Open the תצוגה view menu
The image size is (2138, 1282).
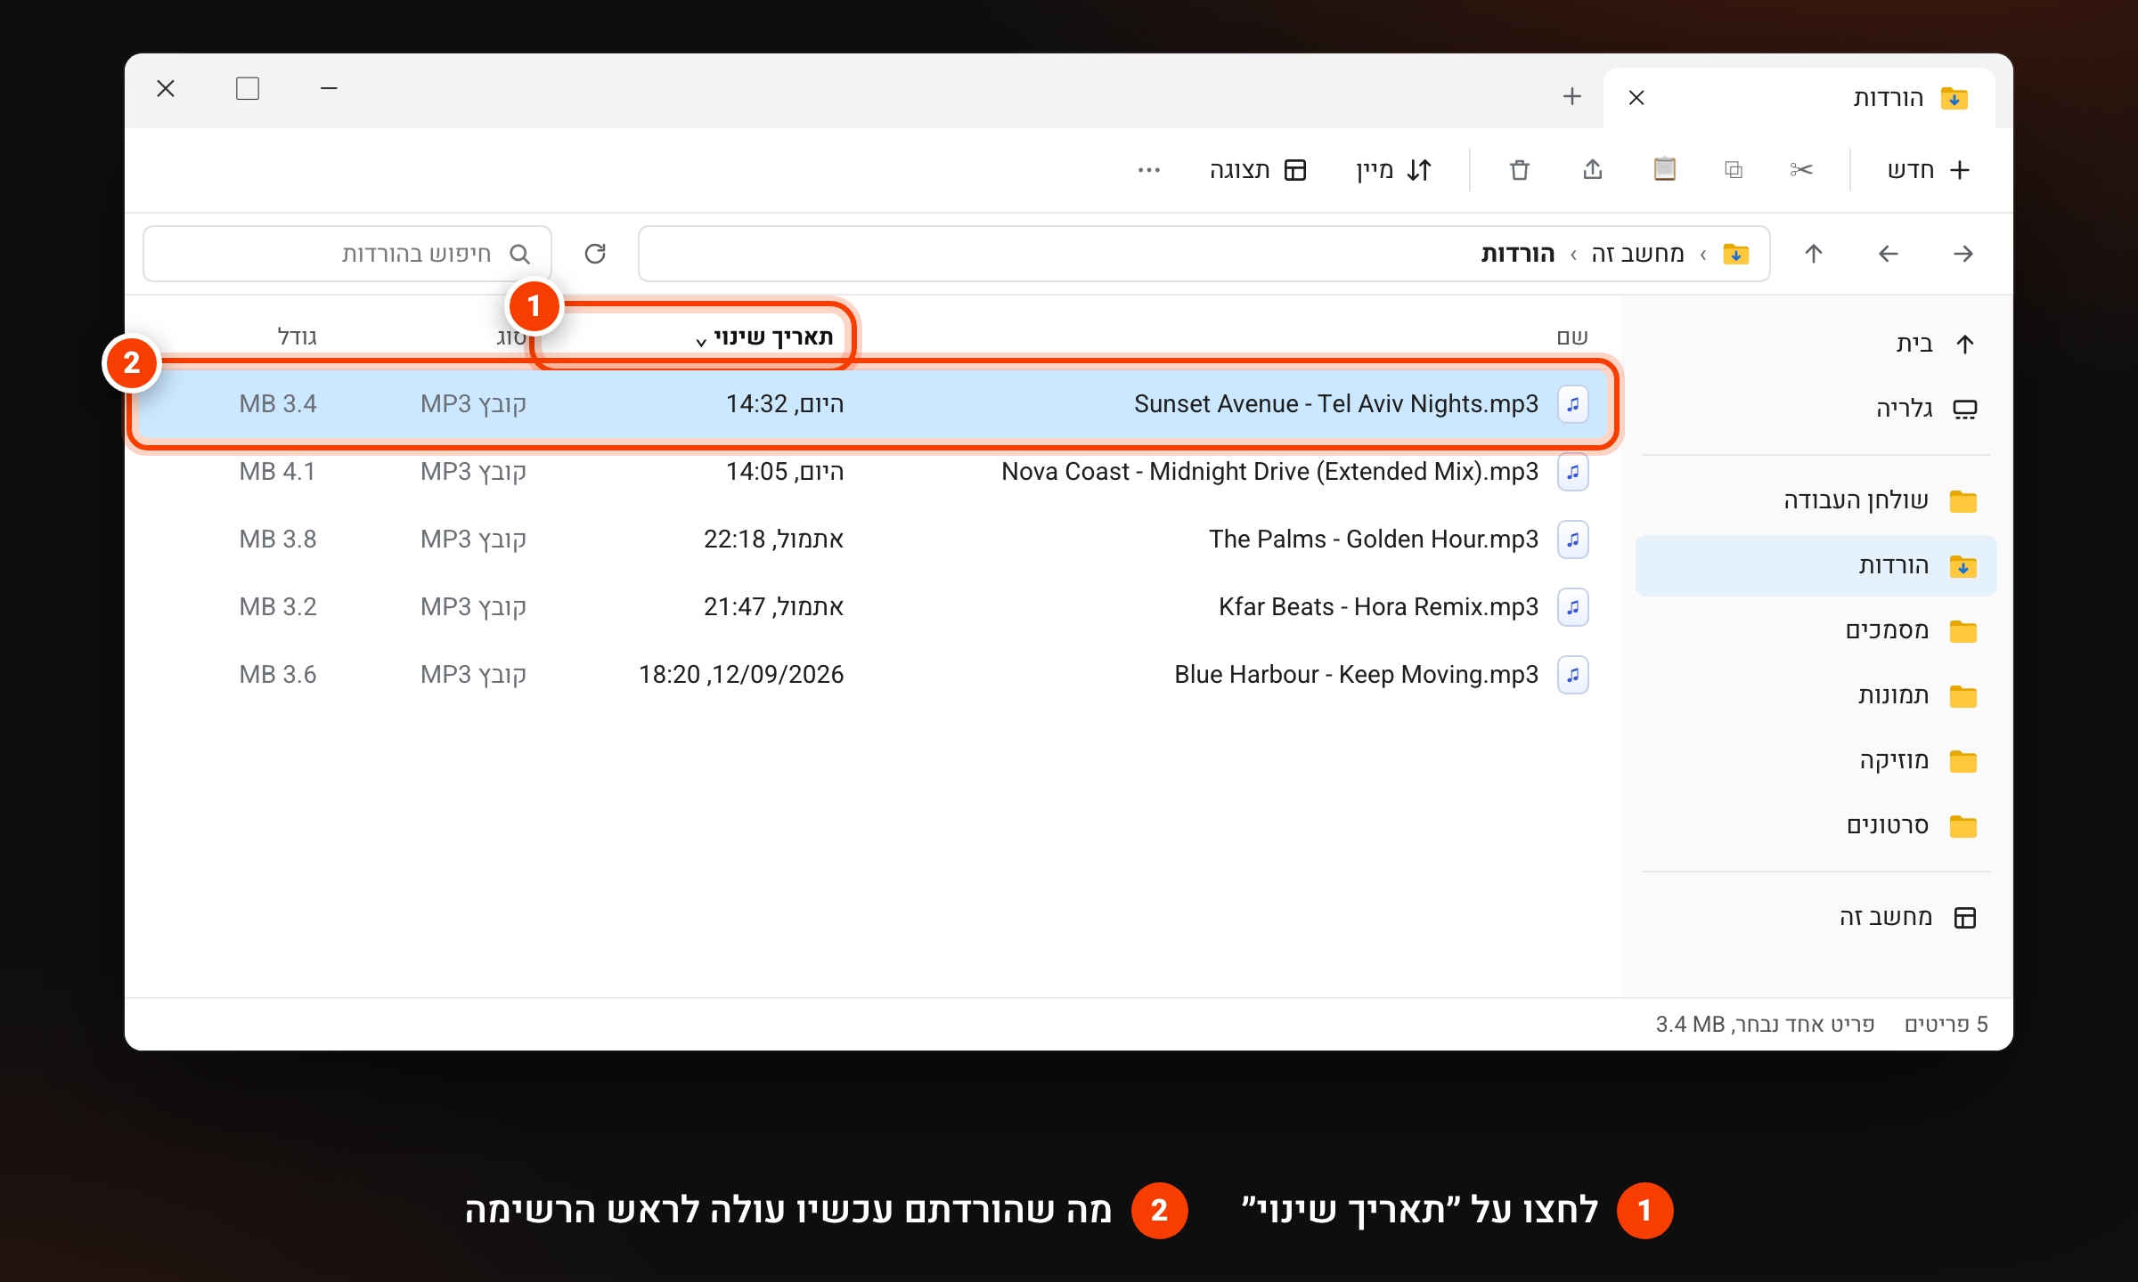(x=1258, y=169)
